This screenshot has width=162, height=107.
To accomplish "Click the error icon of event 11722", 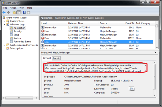I will 42,38.
